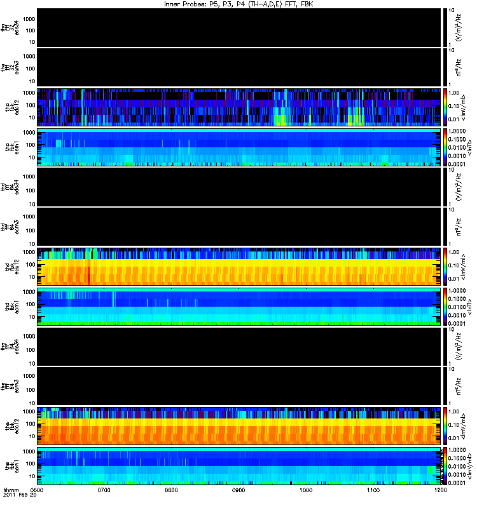Click the 1100 time axis label
The height and width of the screenshot is (508, 477).
tap(373, 490)
